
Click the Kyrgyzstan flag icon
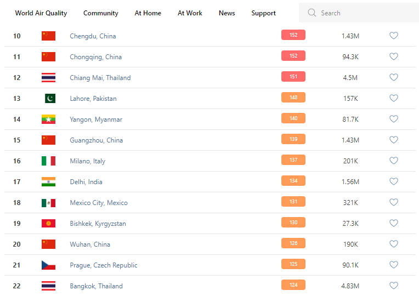coord(48,223)
